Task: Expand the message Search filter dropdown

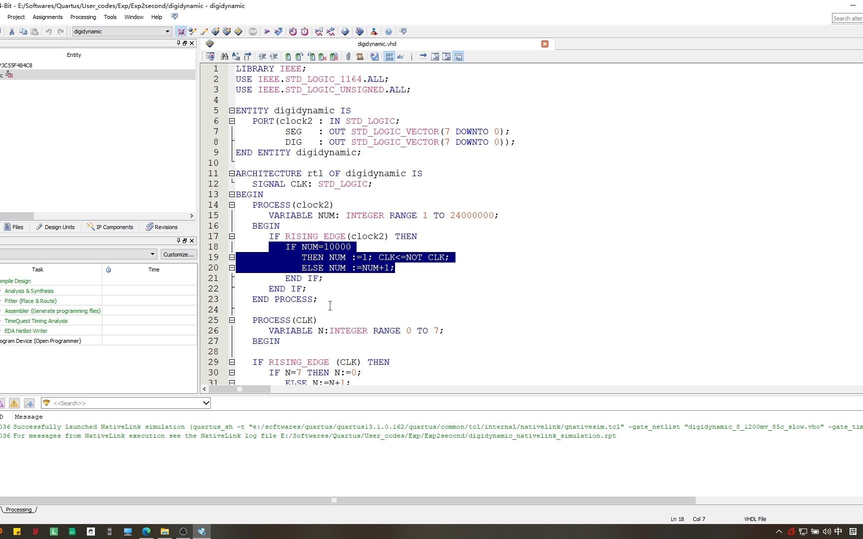Action: point(206,403)
